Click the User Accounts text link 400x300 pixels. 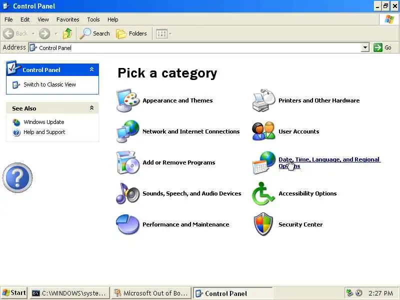(298, 131)
